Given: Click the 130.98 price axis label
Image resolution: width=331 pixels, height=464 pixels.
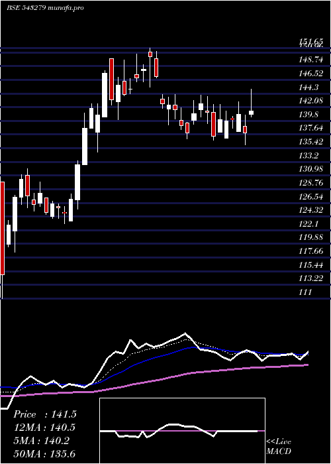Looking at the screenshot, I should pos(310,169).
